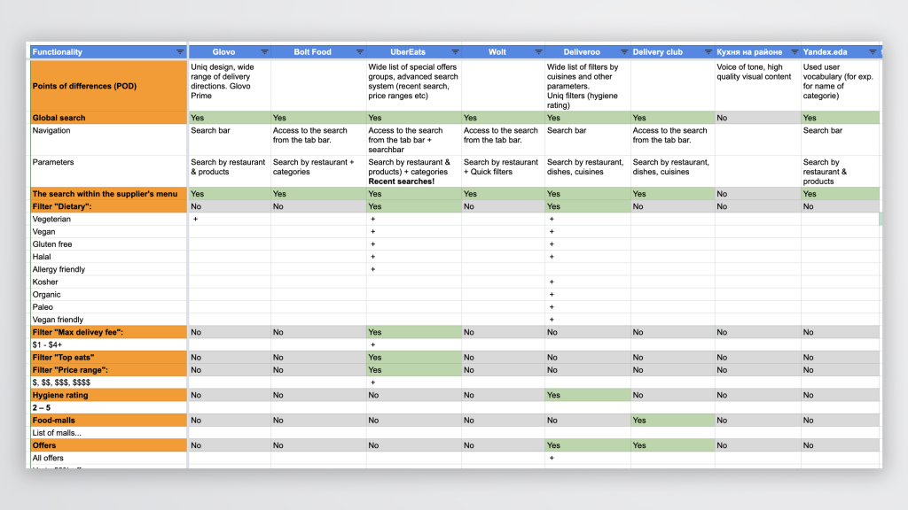Click Glovo's Search by restaurant & products cell
Image resolution: width=908 pixels, height=510 pixels.
click(x=230, y=171)
